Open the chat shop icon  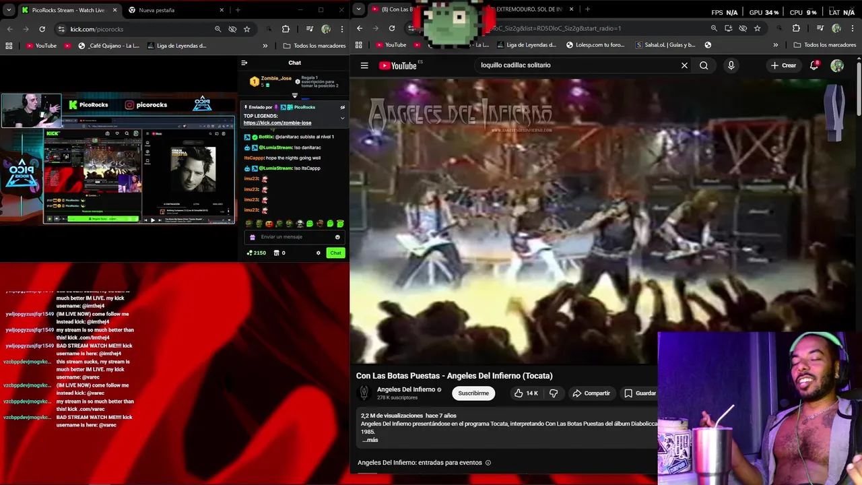[276, 253]
